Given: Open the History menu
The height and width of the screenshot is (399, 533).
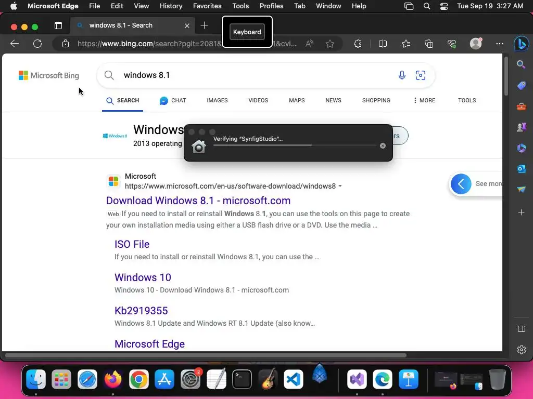Looking at the screenshot, I should (x=171, y=6).
